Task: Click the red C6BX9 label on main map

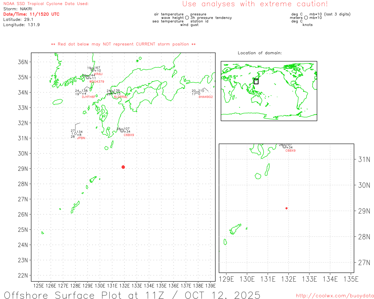Action: 129,135
